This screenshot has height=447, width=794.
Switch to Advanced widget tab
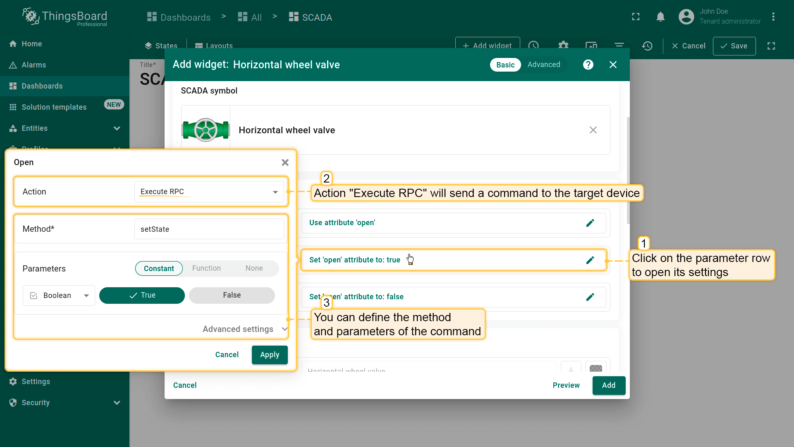tap(543, 65)
